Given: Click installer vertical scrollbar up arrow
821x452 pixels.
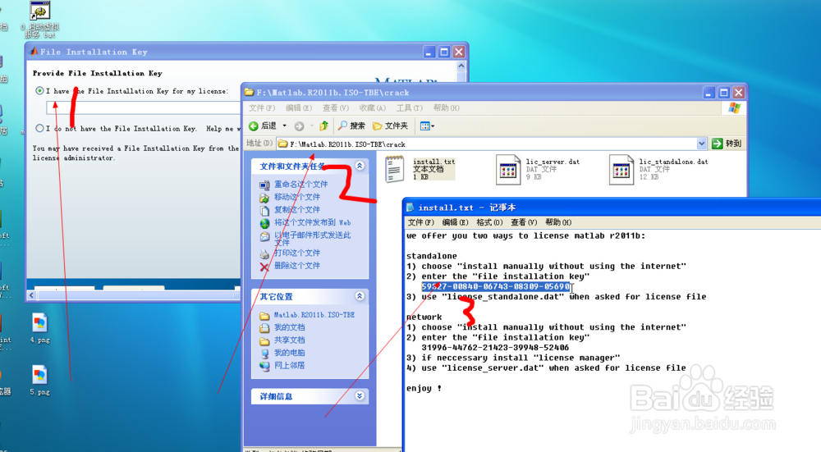Looking at the screenshot, I should [x=461, y=66].
